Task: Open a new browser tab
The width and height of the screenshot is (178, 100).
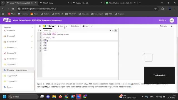Action: tap(140, 3)
